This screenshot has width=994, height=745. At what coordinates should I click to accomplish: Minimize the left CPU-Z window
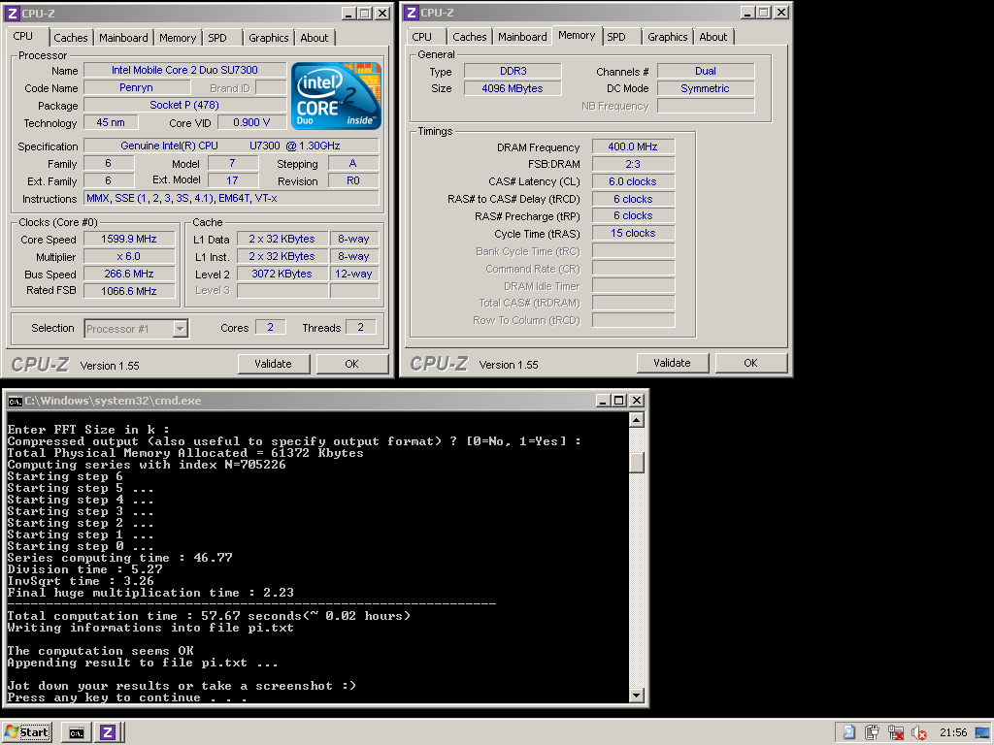tap(348, 13)
